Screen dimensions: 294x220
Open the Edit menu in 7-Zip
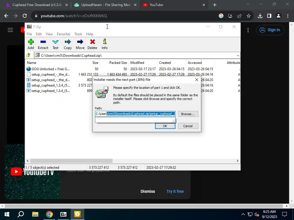click(x=39, y=34)
